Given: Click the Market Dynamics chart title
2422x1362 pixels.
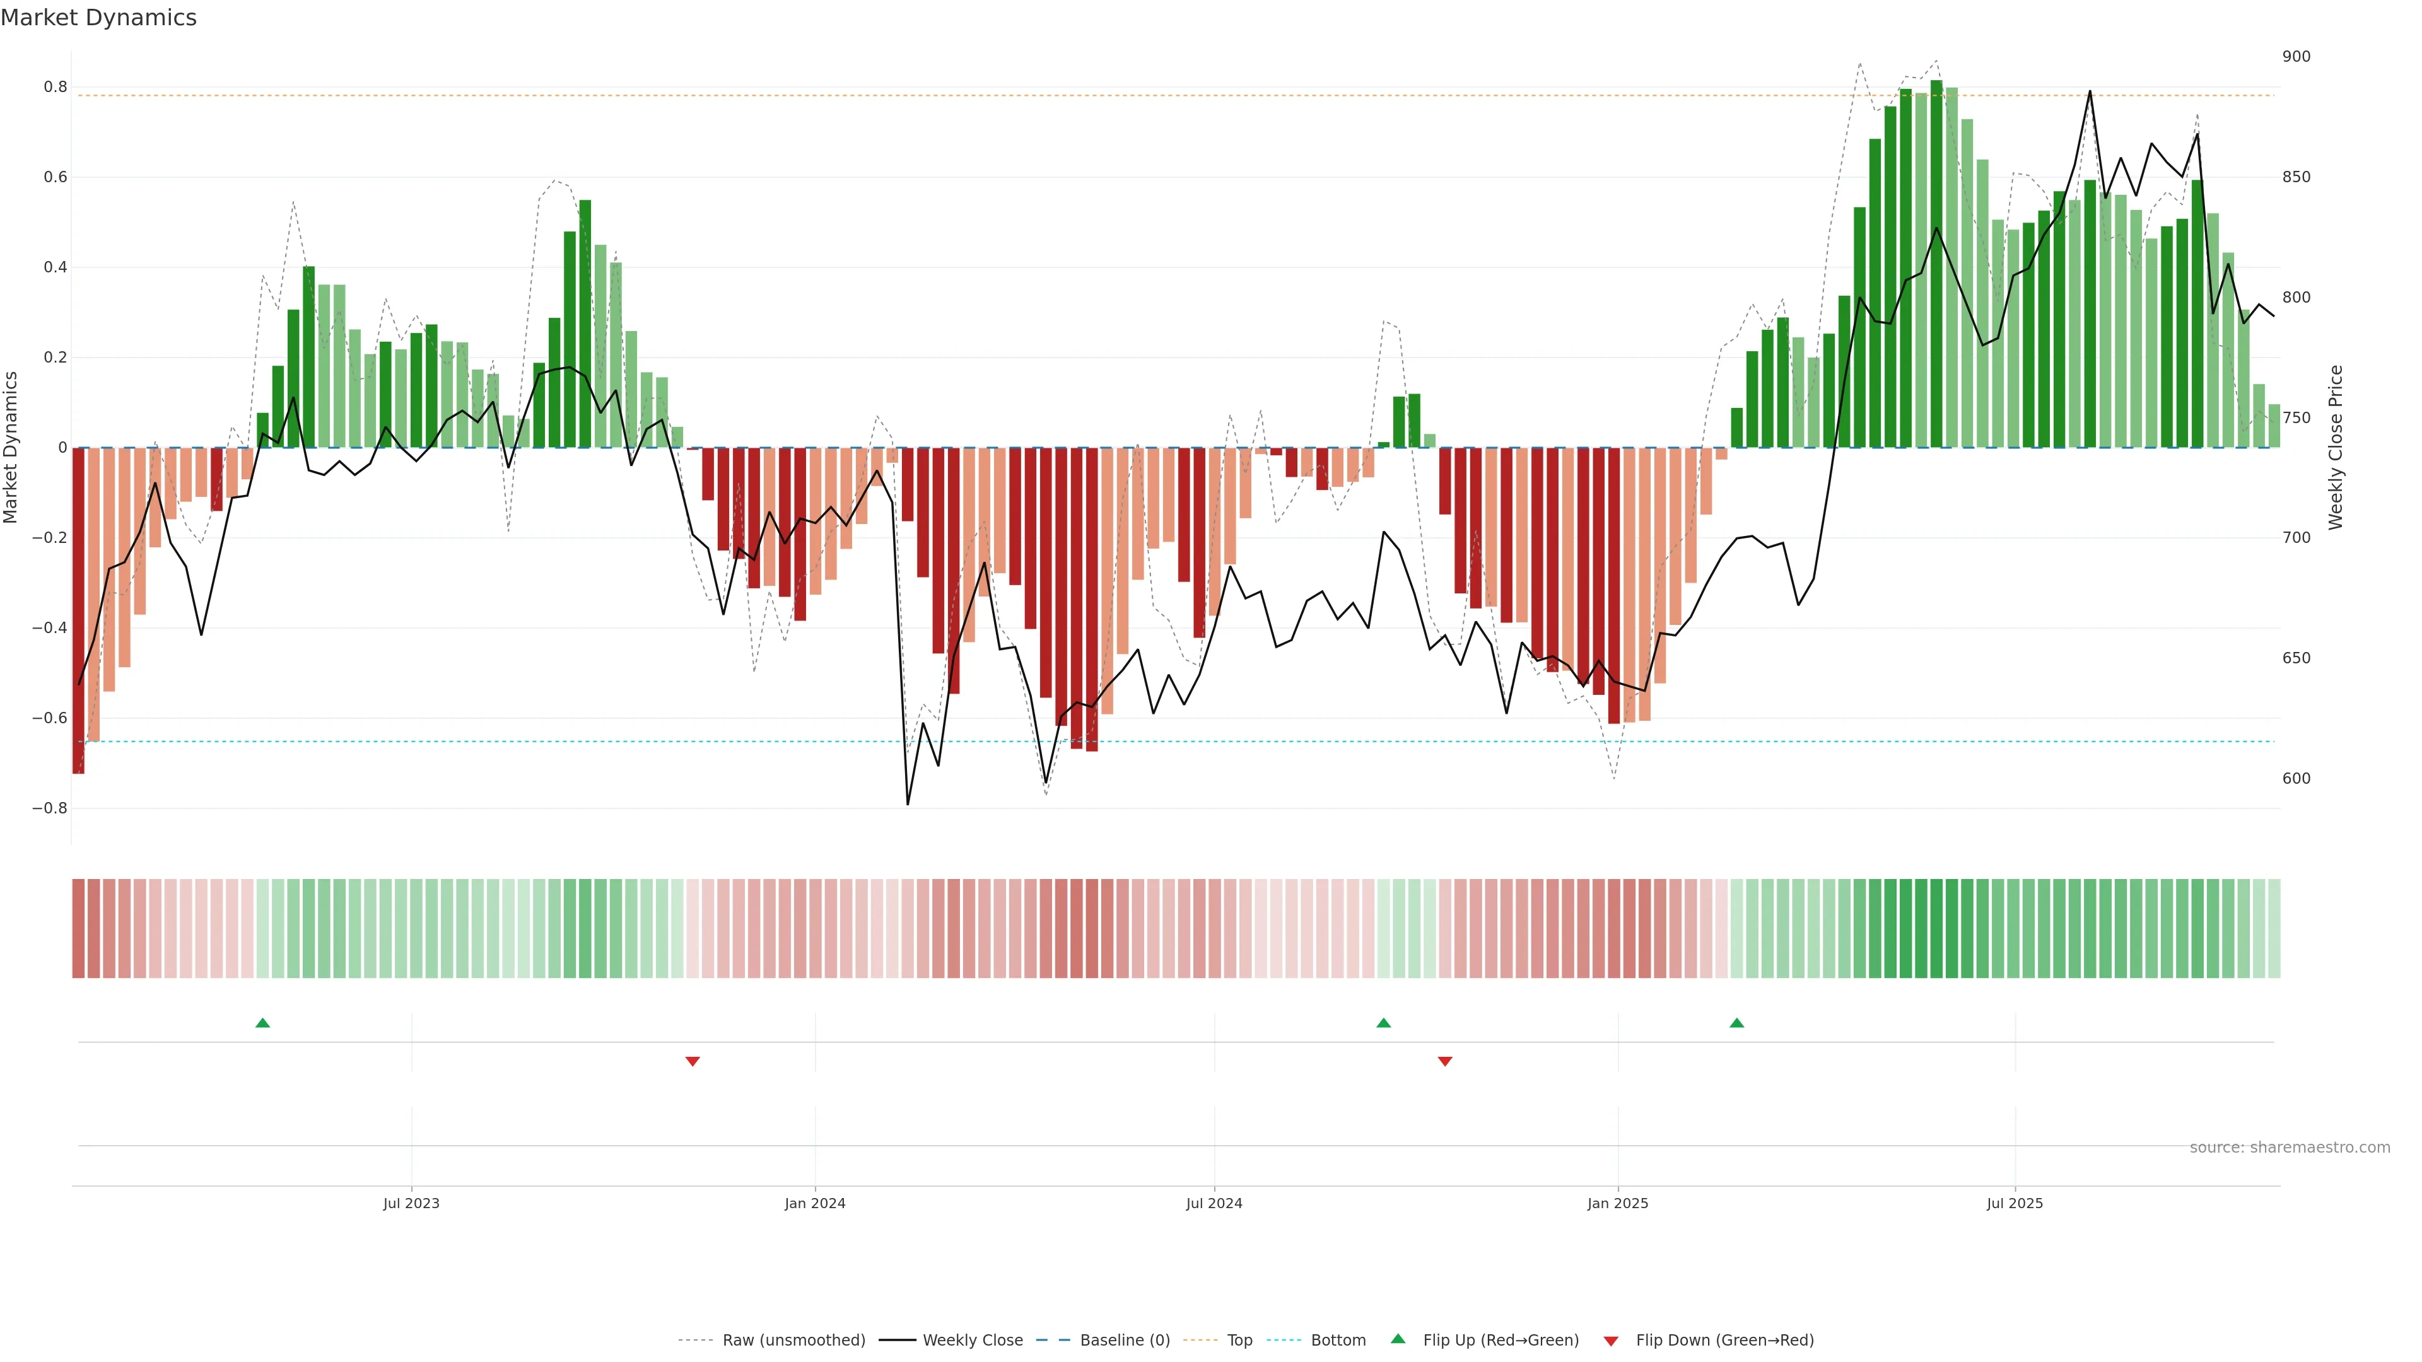Looking at the screenshot, I should click(99, 18).
